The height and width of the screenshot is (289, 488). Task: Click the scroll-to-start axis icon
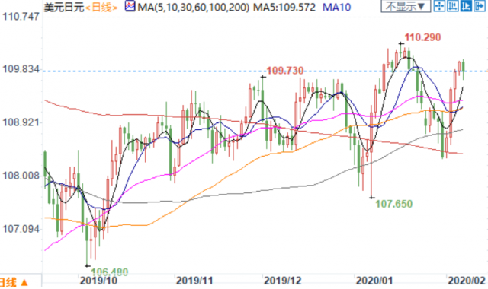coord(453,6)
